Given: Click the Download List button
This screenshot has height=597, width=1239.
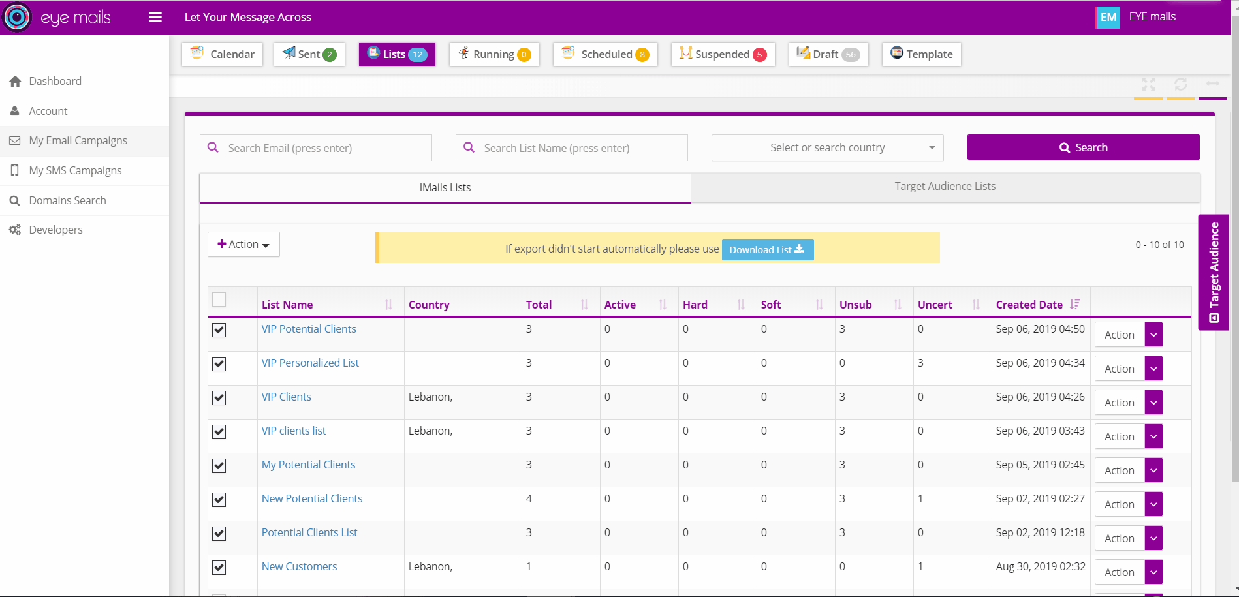Looking at the screenshot, I should coord(767,249).
